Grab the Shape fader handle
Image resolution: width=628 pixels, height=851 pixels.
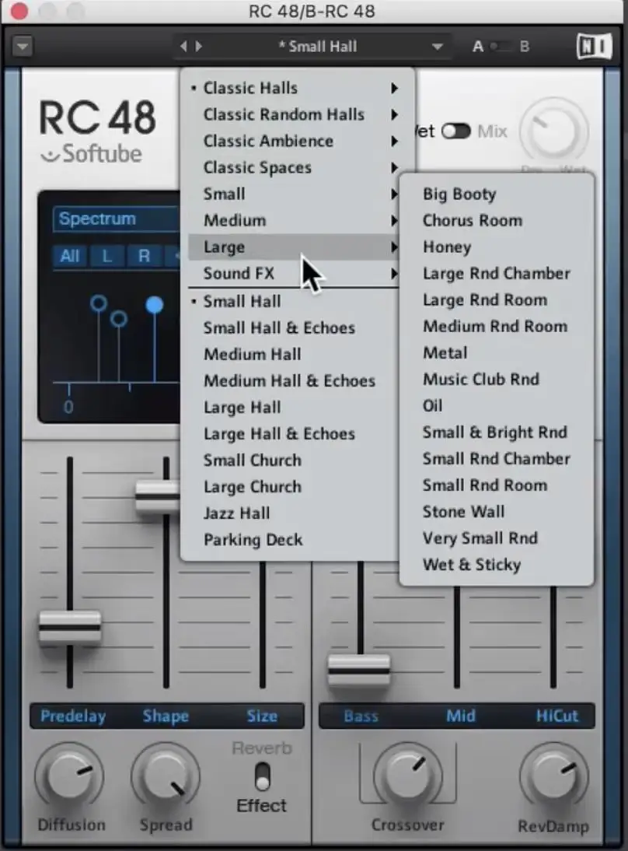pyautogui.click(x=158, y=496)
